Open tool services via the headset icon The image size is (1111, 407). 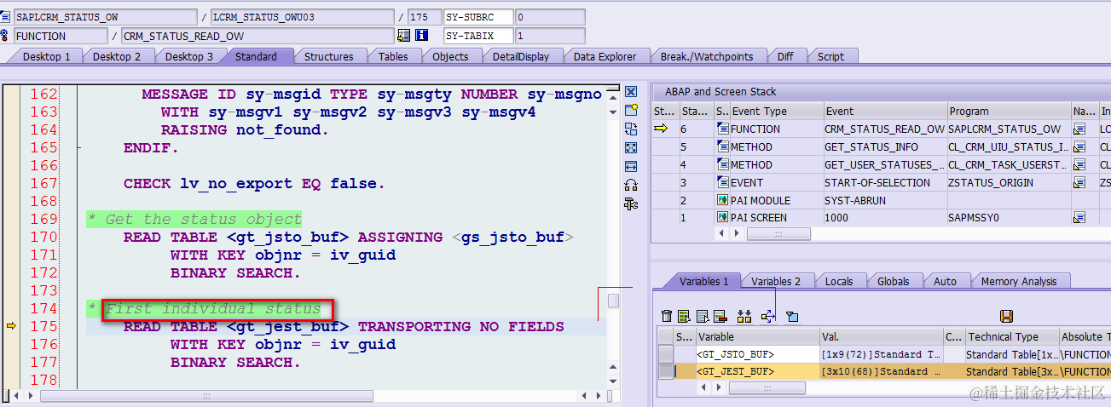tap(631, 185)
